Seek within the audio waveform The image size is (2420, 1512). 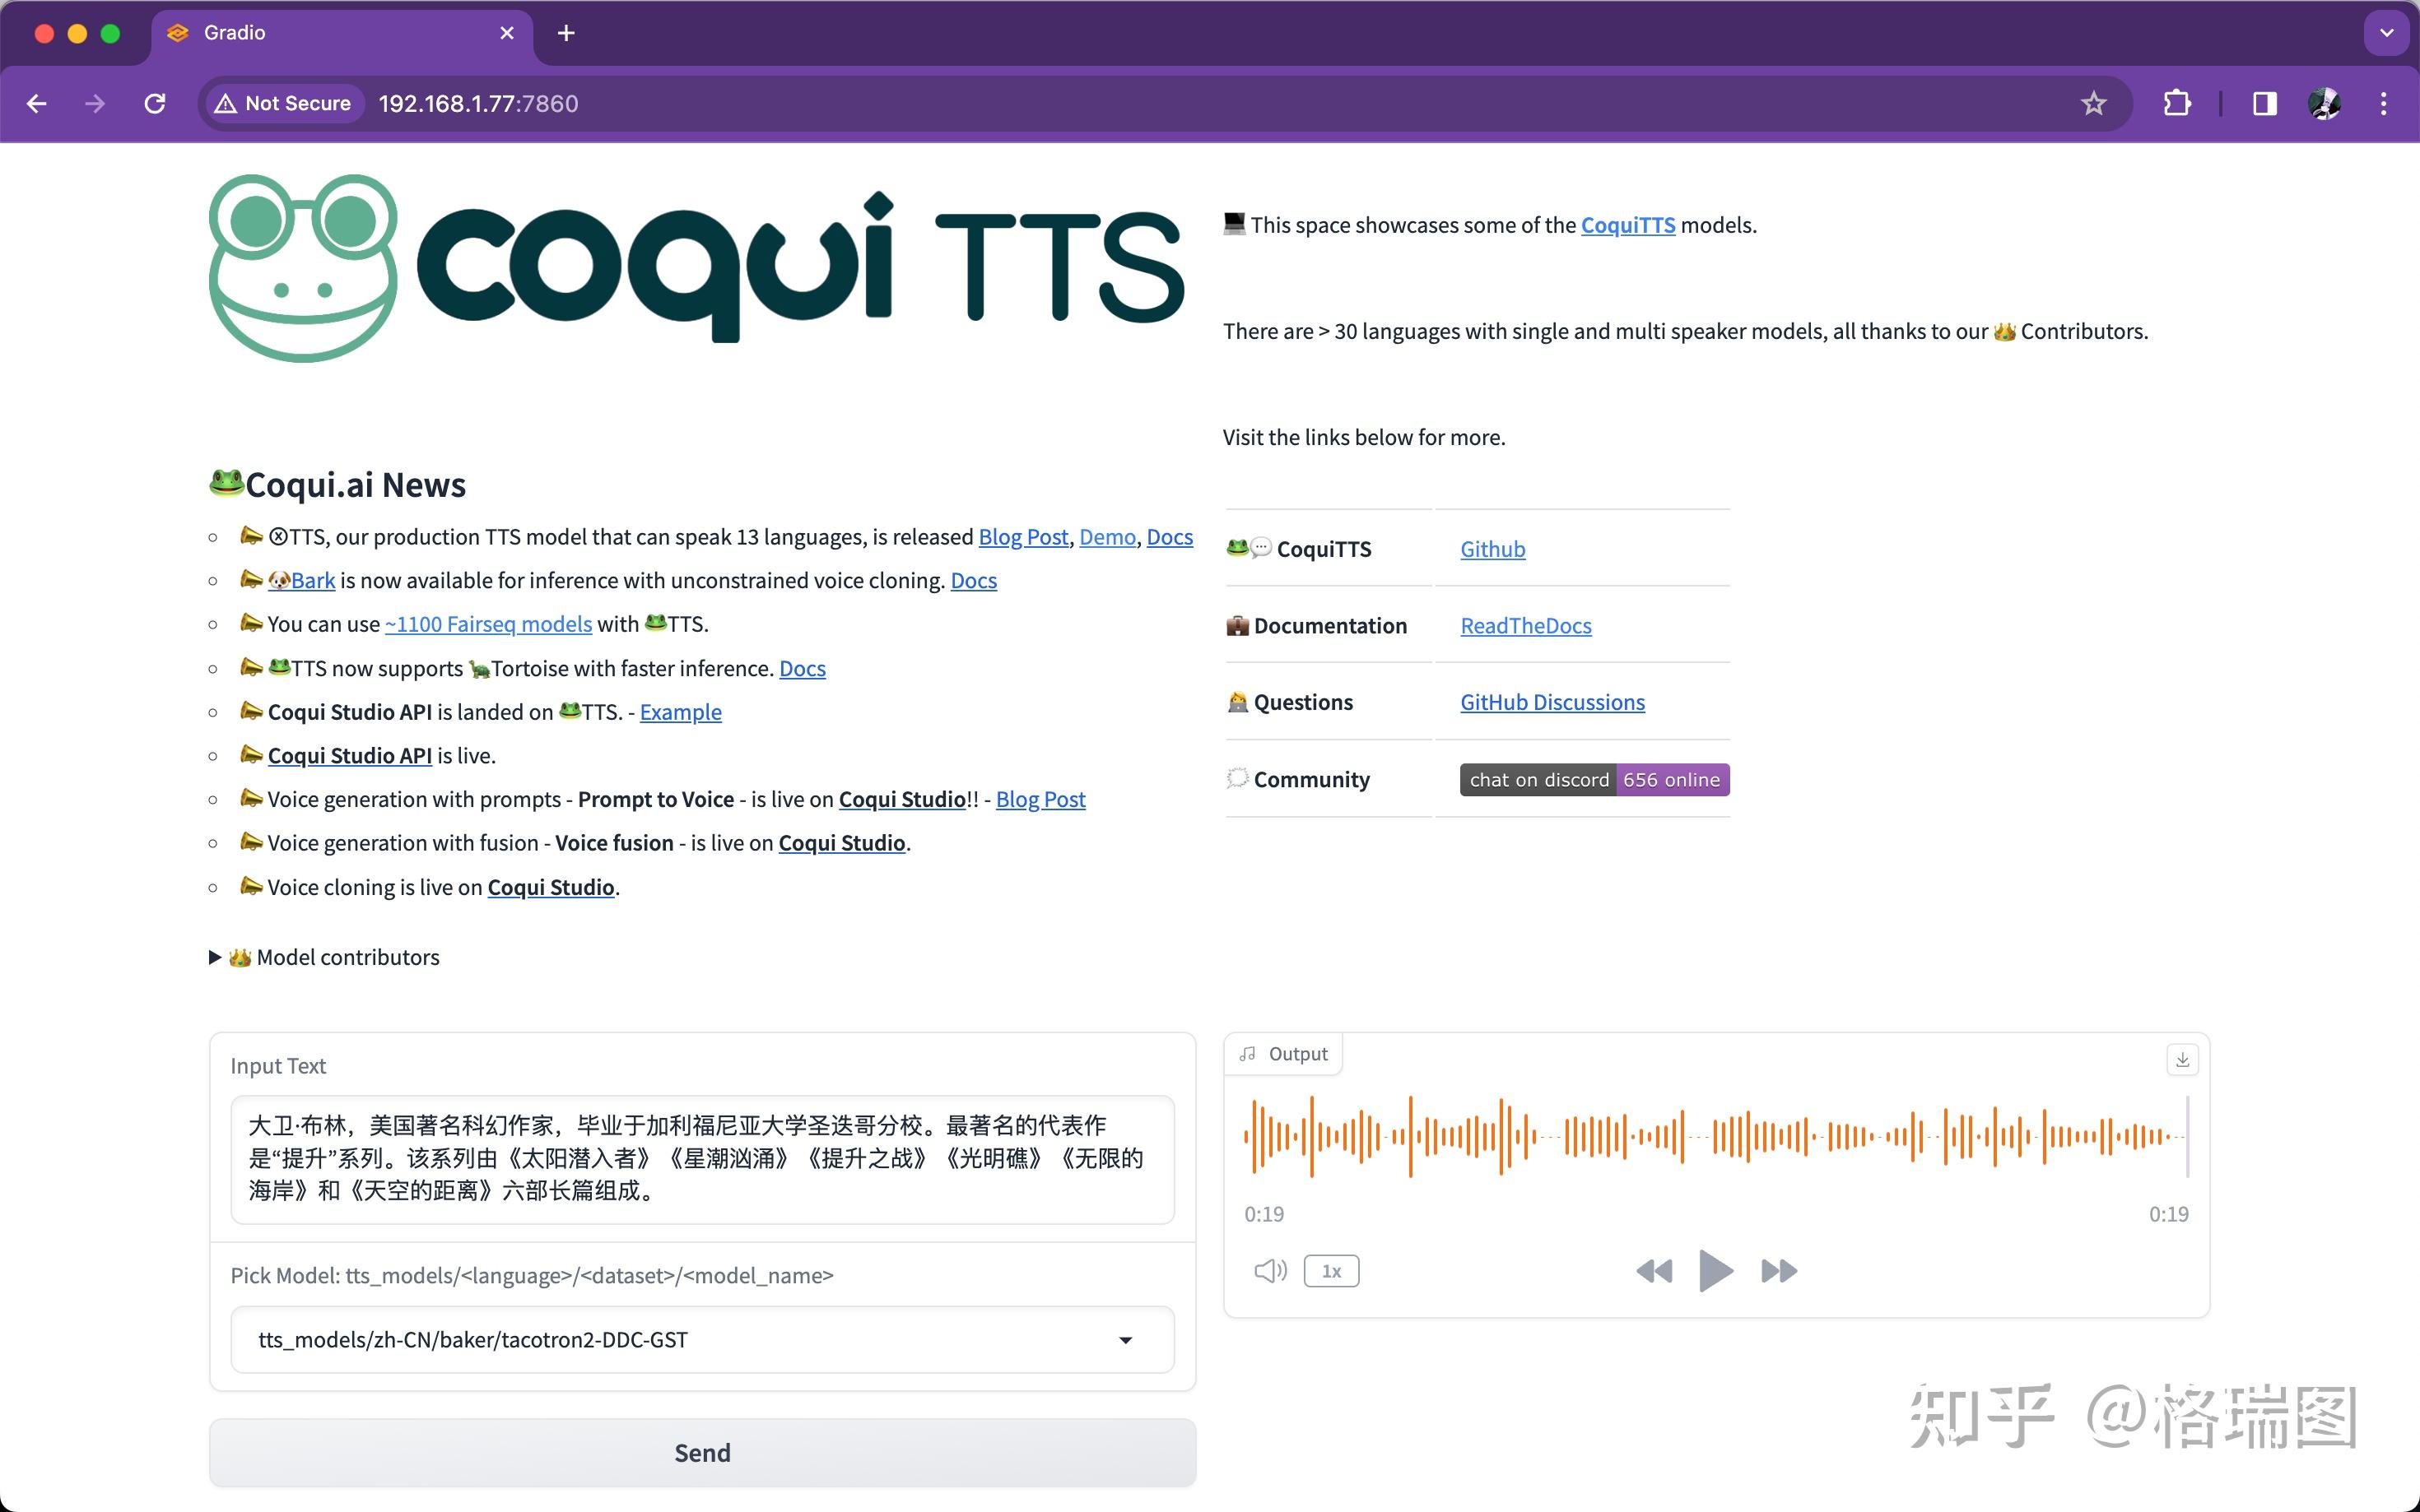tap(1710, 1135)
